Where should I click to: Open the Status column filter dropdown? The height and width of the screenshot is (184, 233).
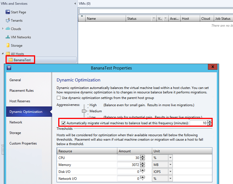pos(154,18)
